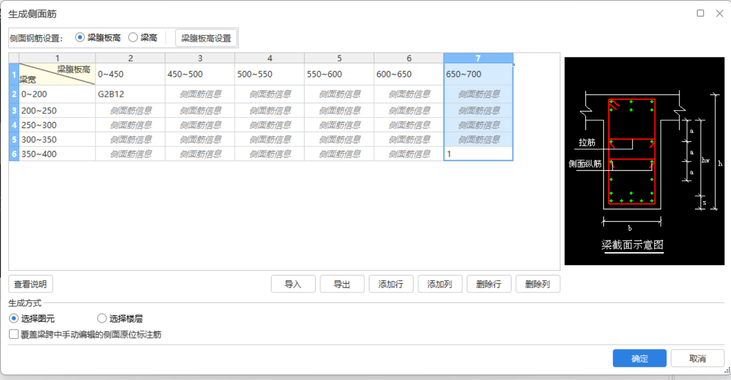The image size is (731, 380).
Task: Click the 350~400 beam width cell
Action: [57, 154]
